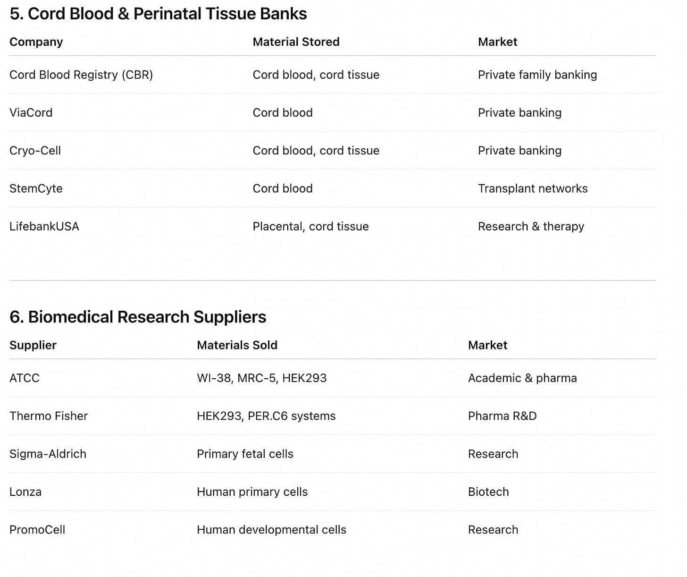Select the Human developmental cells entry
687x577 pixels.
[x=271, y=529]
